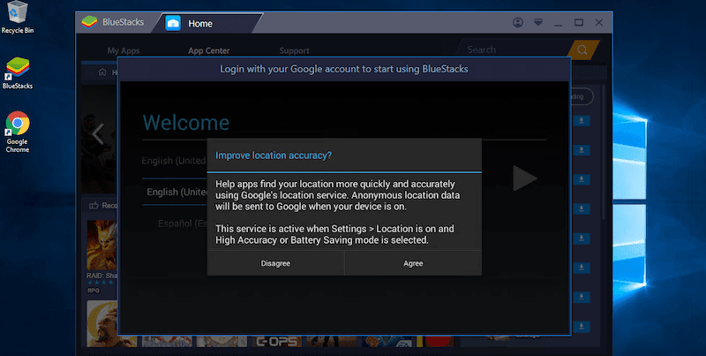Maximize the BlueStacks window
Screen dimensions: 706x356
coord(579,22)
